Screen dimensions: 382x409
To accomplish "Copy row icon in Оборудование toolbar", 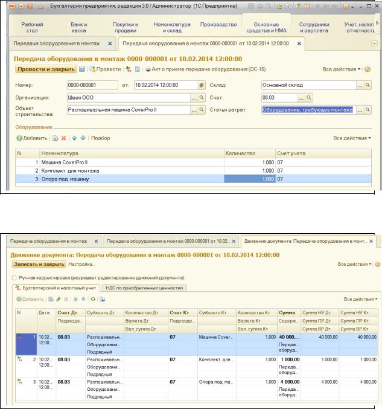I will (56, 138).
